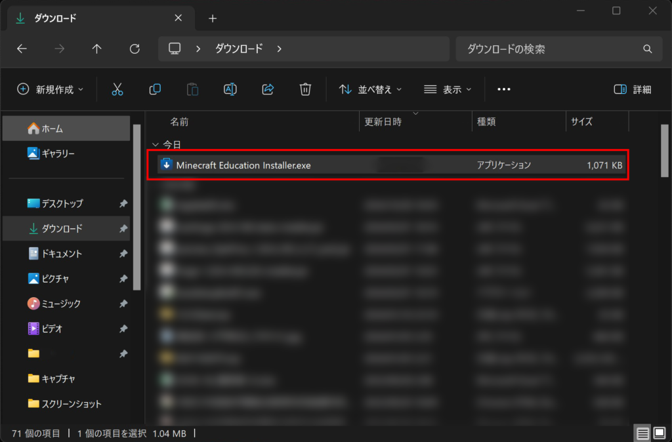Switch to details list view in status bar

(x=643, y=433)
